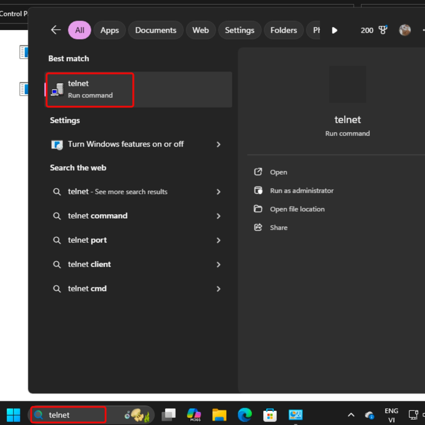Viewport: 425px width, 425px height.
Task: Select the Documents filter tab
Action: tap(156, 30)
